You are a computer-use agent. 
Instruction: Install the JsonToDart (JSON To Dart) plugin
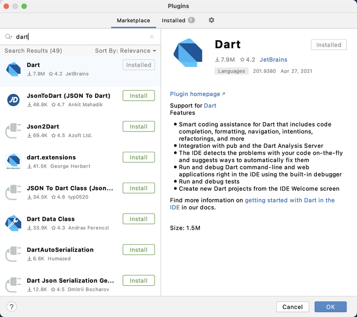point(139,96)
